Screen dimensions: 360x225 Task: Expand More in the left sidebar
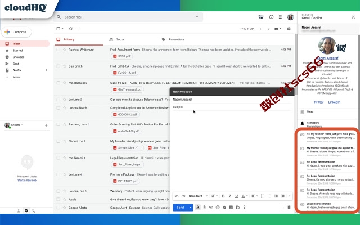click(16, 77)
